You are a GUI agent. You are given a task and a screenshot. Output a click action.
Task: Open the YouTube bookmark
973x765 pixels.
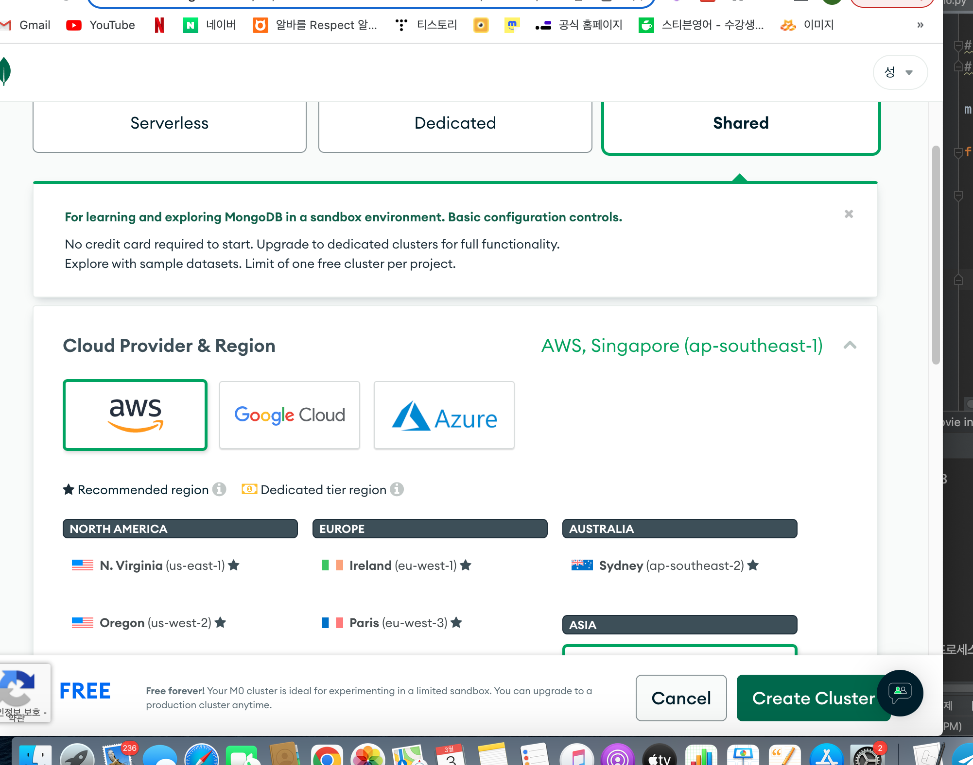(101, 25)
